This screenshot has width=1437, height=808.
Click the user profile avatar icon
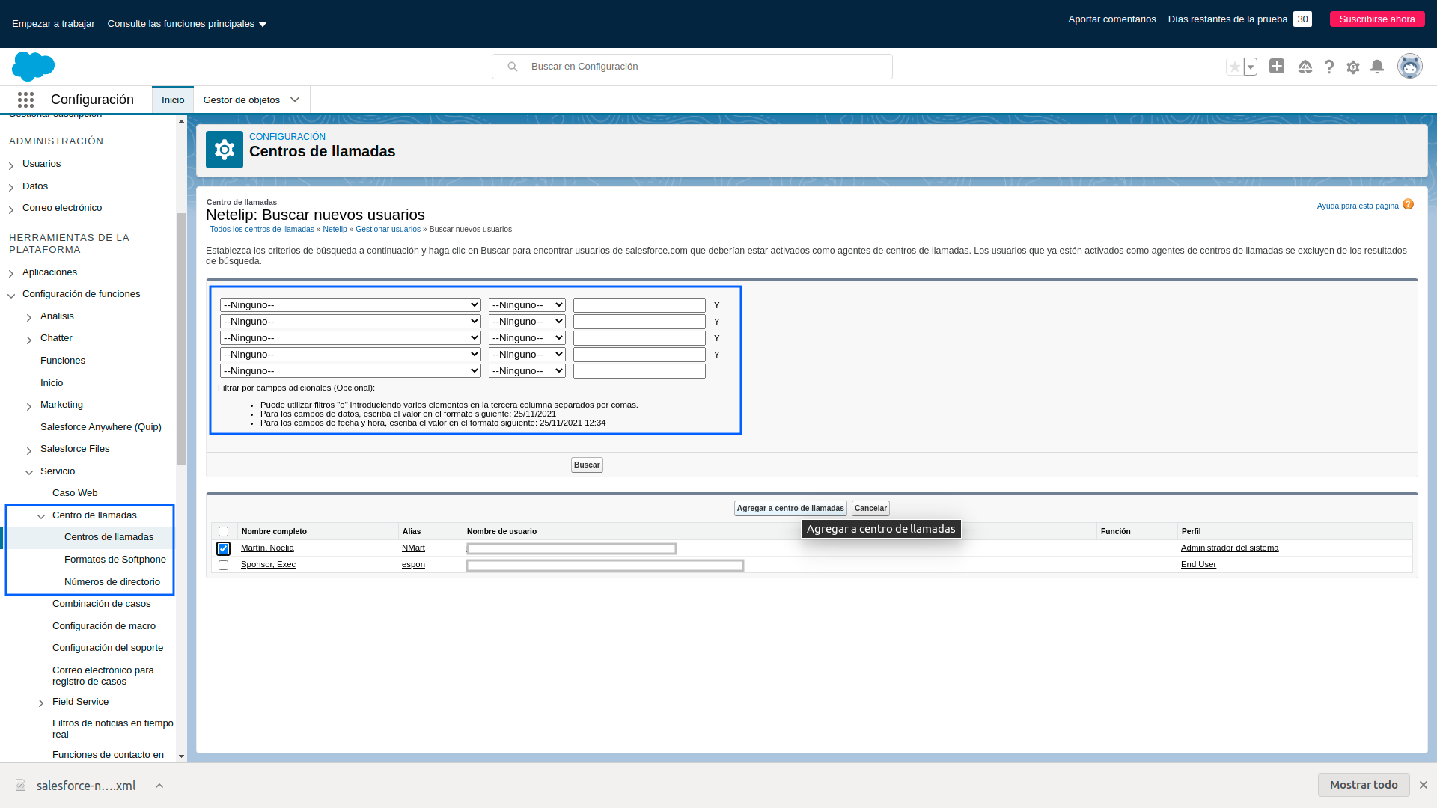pos(1409,66)
